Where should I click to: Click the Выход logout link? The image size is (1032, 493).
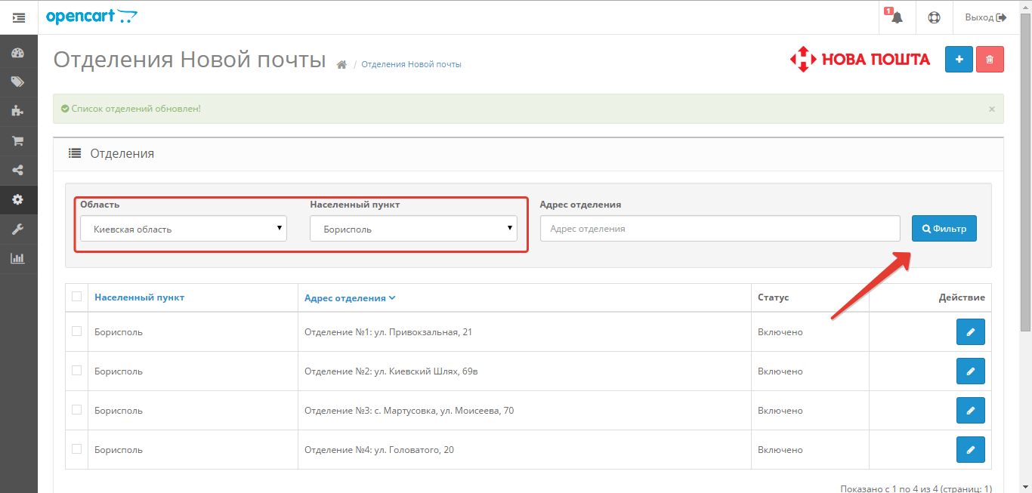coord(985,17)
